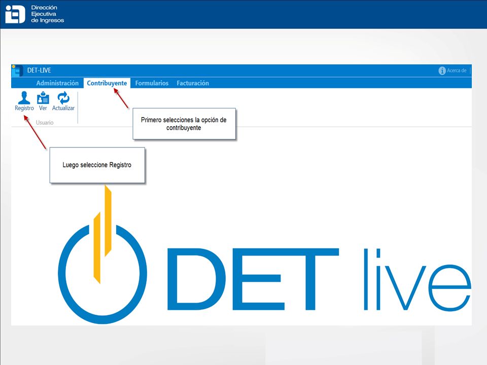The width and height of the screenshot is (487, 365).
Task: Click the Actualizar refresh icon
Action: click(x=63, y=98)
